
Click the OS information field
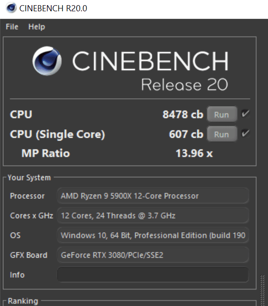click(x=153, y=235)
